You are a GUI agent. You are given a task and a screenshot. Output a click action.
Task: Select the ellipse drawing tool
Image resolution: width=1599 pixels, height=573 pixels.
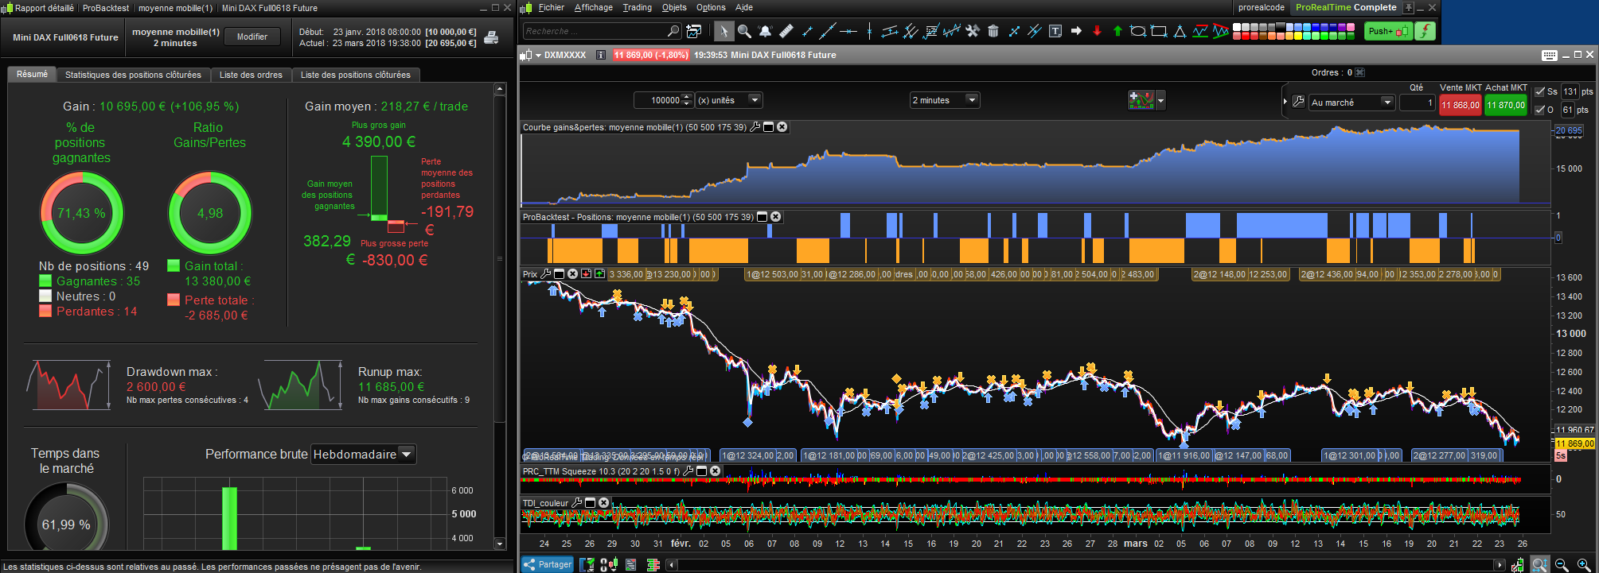pyautogui.click(x=1138, y=31)
